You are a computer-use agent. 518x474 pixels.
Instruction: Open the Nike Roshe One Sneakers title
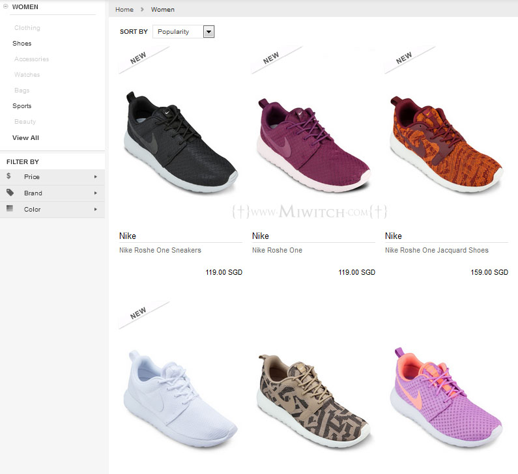[160, 250]
